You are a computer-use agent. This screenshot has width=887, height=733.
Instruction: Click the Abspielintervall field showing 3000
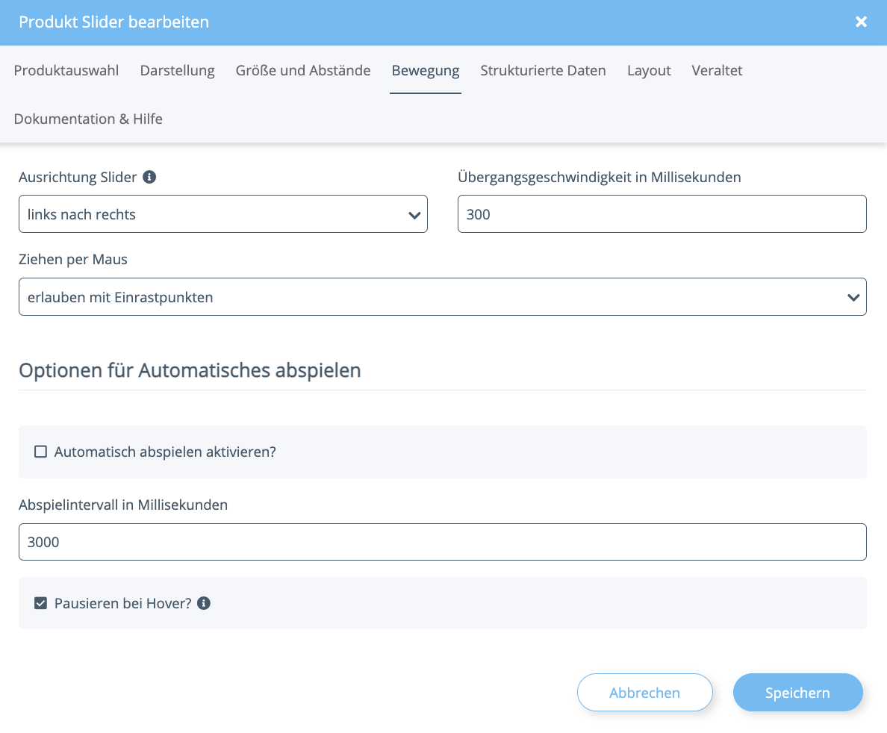pyautogui.click(x=442, y=542)
